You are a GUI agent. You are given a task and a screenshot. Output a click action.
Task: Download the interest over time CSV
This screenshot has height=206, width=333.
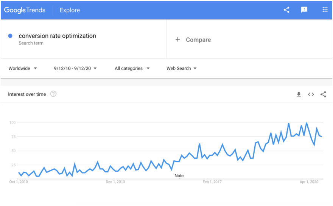tap(299, 94)
